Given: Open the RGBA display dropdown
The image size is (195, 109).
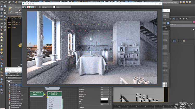Looking at the screenshot, I should [x=60, y=7].
